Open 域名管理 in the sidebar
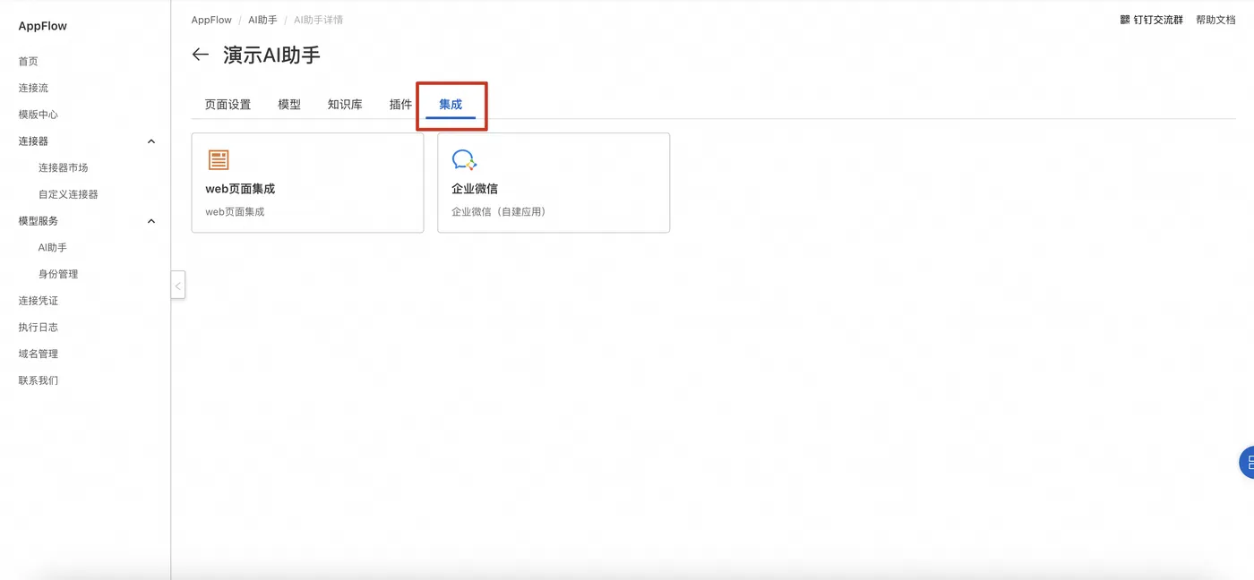 tap(39, 354)
